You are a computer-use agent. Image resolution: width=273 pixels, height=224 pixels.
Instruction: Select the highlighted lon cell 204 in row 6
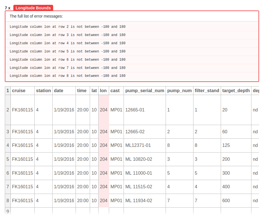point(104,173)
